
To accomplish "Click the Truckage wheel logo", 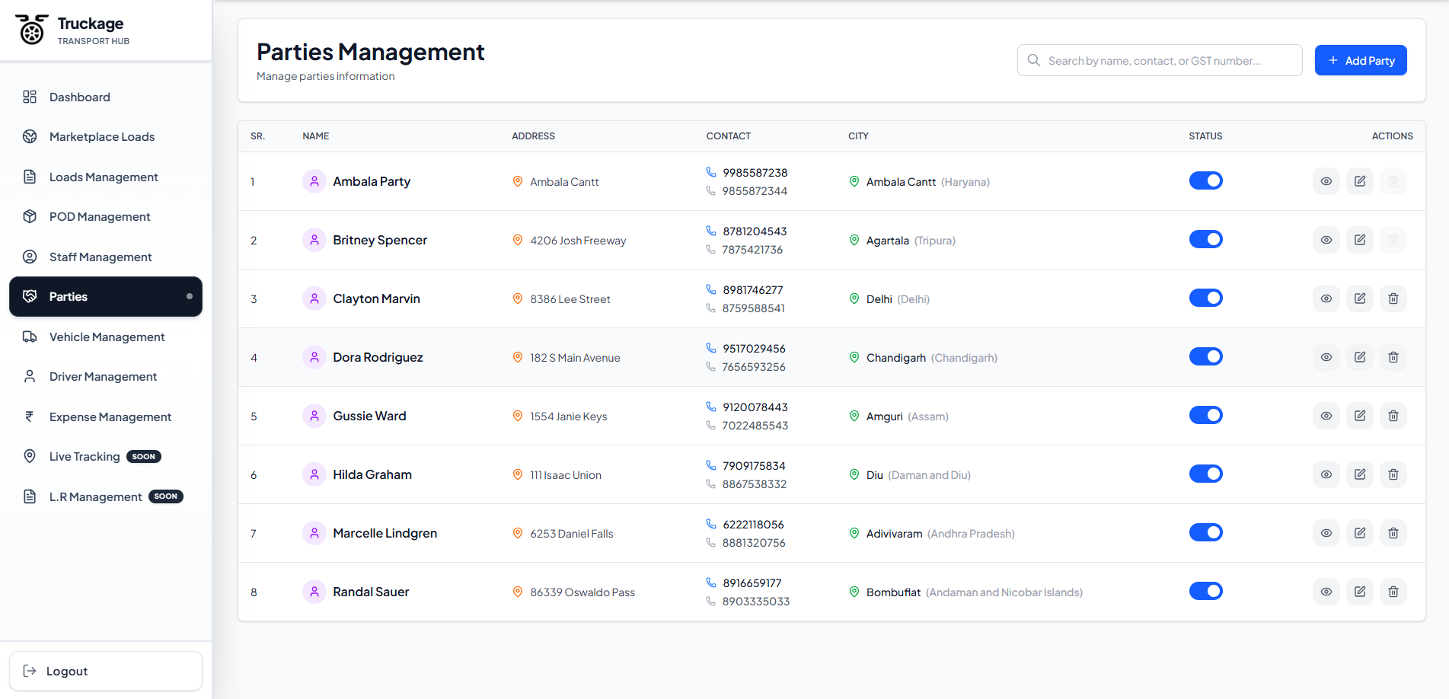I will pyautogui.click(x=32, y=30).
